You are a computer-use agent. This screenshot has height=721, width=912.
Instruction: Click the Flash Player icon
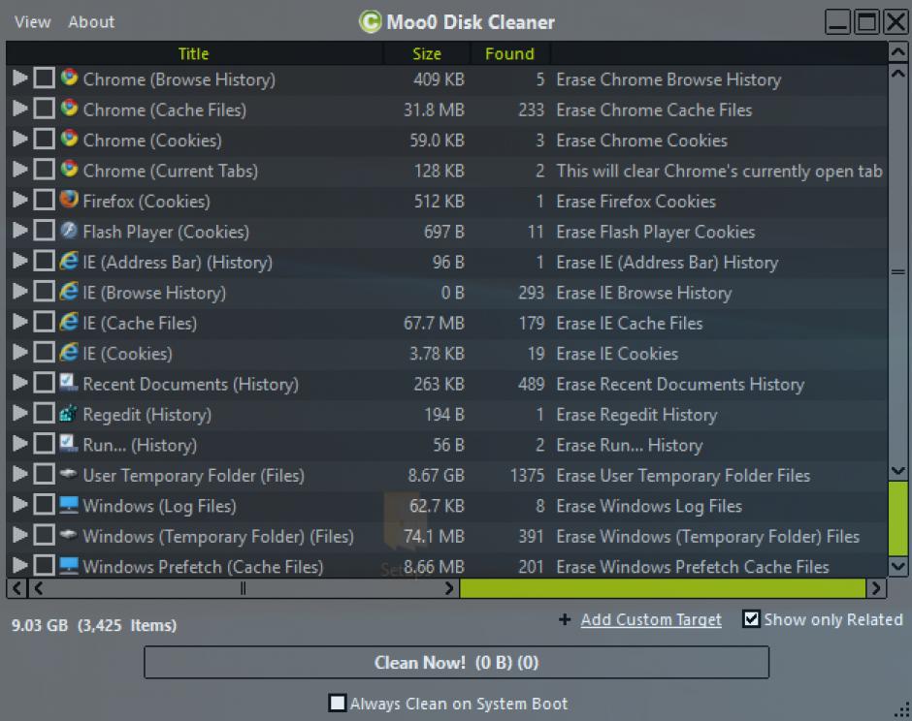(x=69, y=230)
